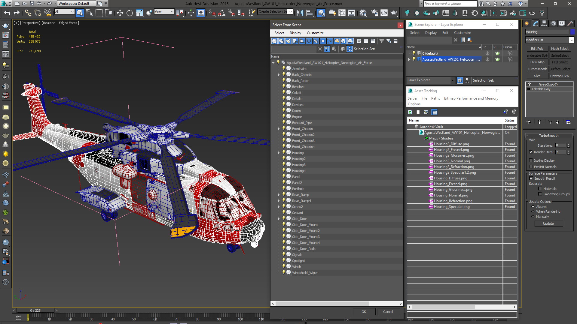Screen dimensions: 577x324
Task: Click the Mirror tool icon
Action: [300, 13]
